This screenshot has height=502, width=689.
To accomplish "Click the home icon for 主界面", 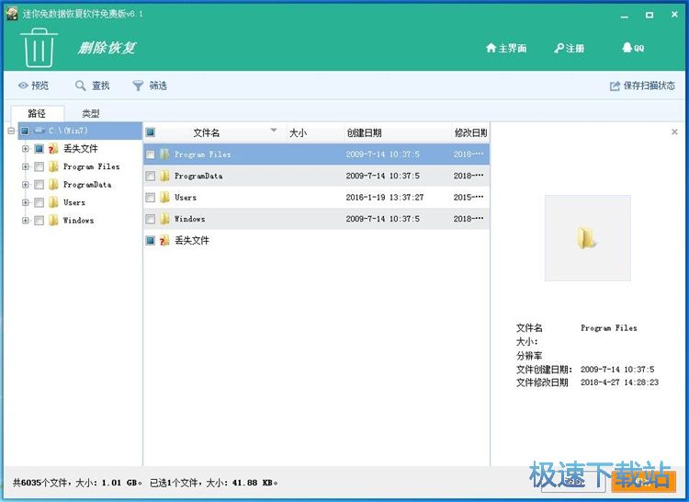I will [x=491, y=49].
